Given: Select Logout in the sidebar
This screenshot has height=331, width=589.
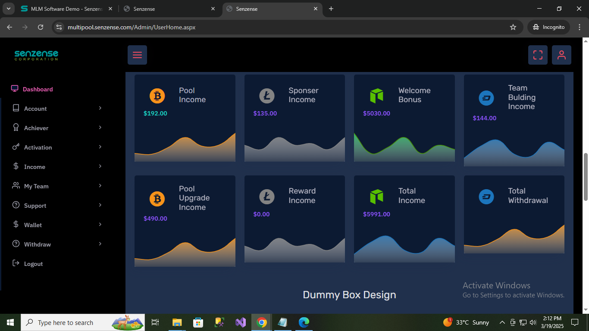Looking at the screenshot, I should coord(33,264).
